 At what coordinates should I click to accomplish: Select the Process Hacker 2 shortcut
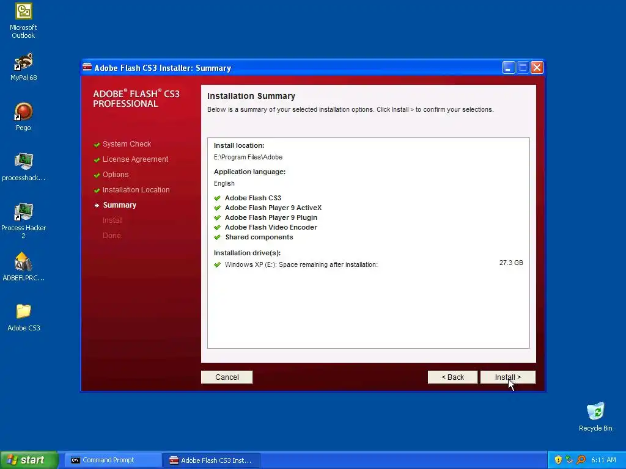tap(23, 220)
